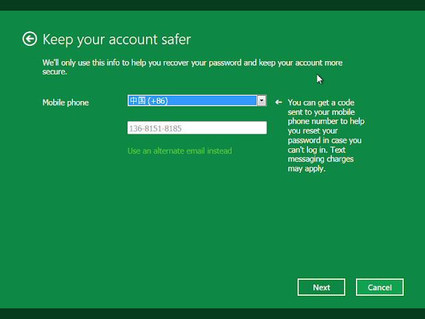425x319 pixels.
Task: Use an alternate email instead
Action: pyautogui.click(x=179, y=151)
